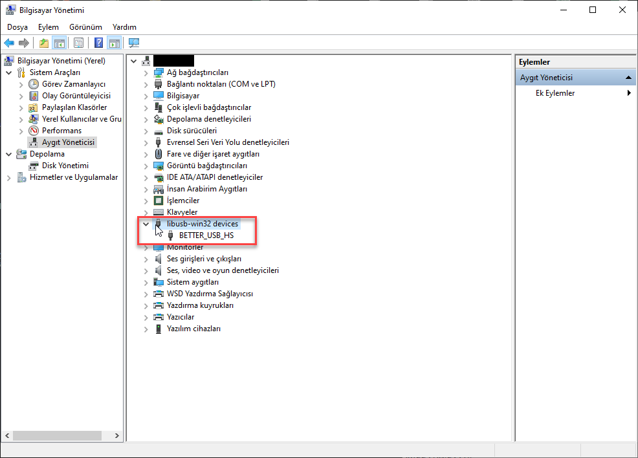The width and height of the screenshot is (638, 458).
Task: Collapse the libusb-win32 devices node
Action: [x=146, y=224]
